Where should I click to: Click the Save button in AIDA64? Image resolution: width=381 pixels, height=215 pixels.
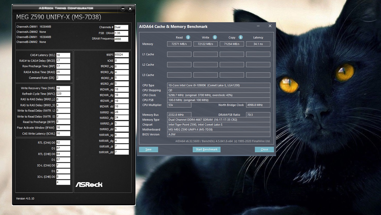pos(149,149)
